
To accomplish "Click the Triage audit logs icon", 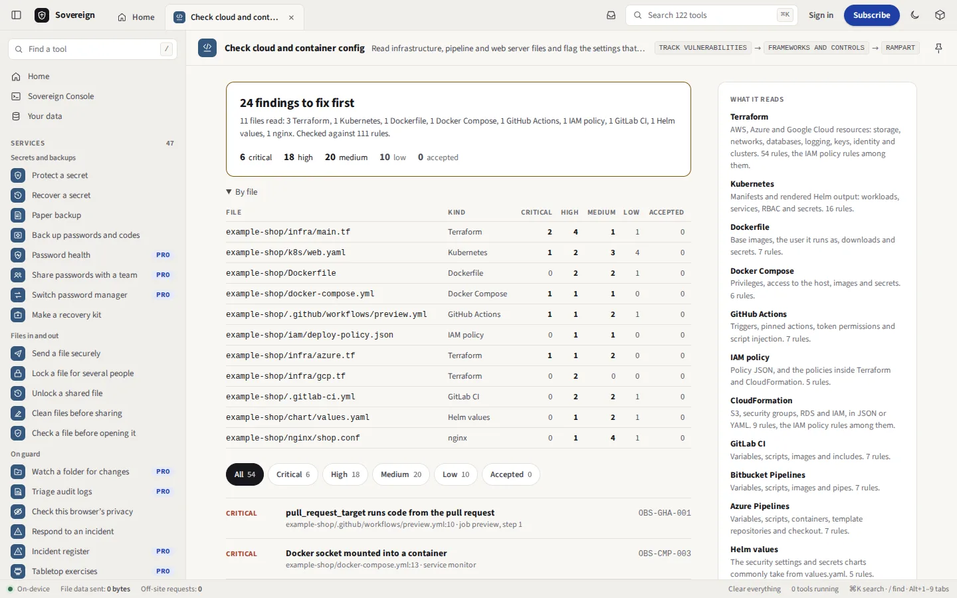I will (18, 492).
